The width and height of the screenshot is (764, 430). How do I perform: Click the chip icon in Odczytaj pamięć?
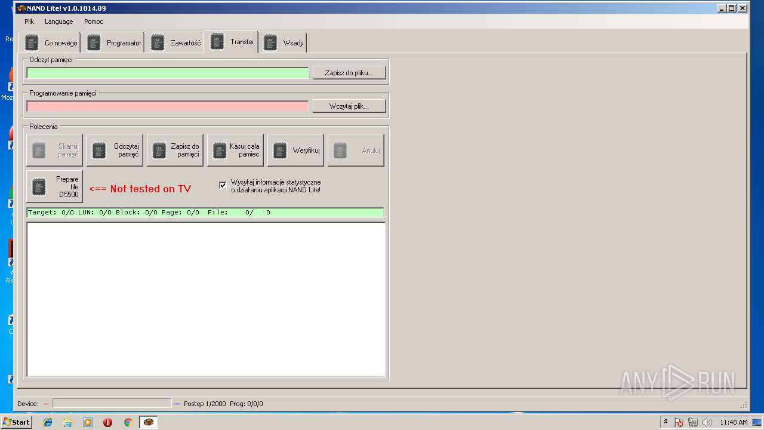pyautogui.click(x=99, y=150)
